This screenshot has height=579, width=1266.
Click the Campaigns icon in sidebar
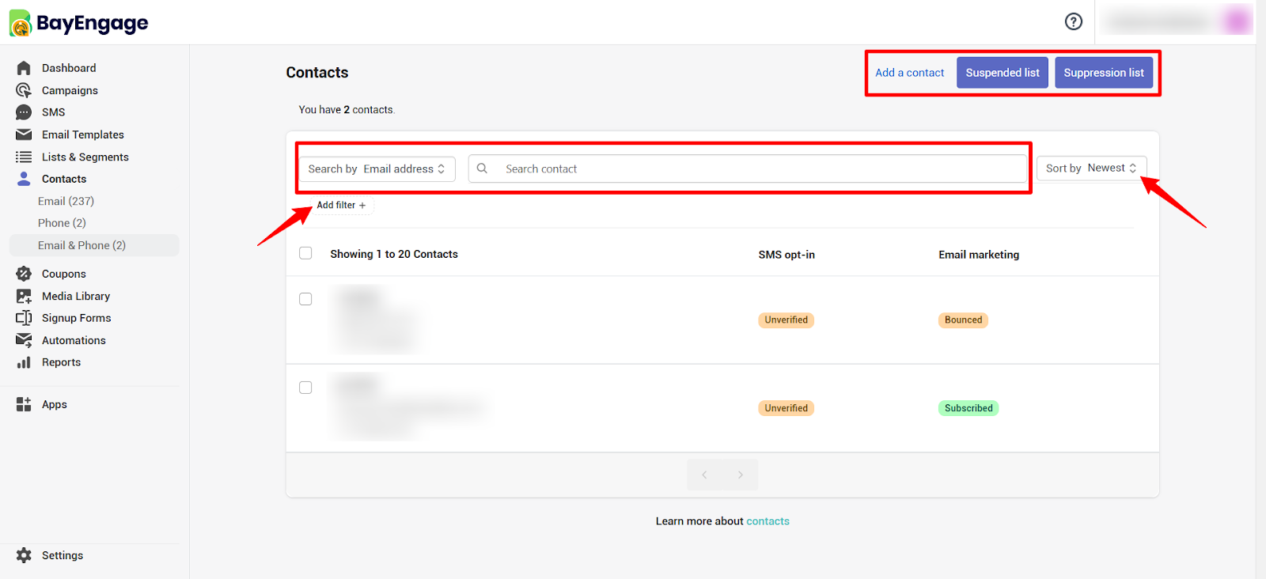click(x=24, y=90)
